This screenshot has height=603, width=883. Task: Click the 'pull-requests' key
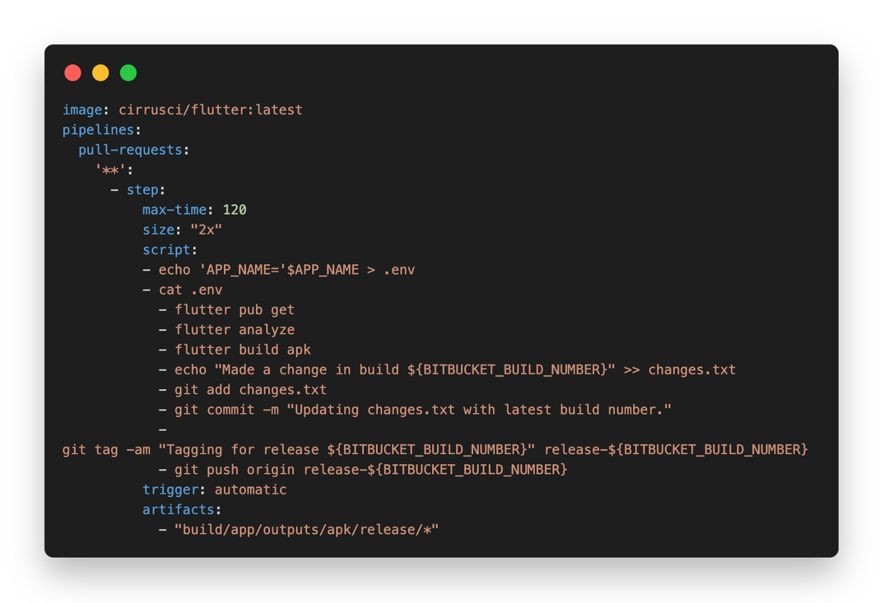(130, 150)
